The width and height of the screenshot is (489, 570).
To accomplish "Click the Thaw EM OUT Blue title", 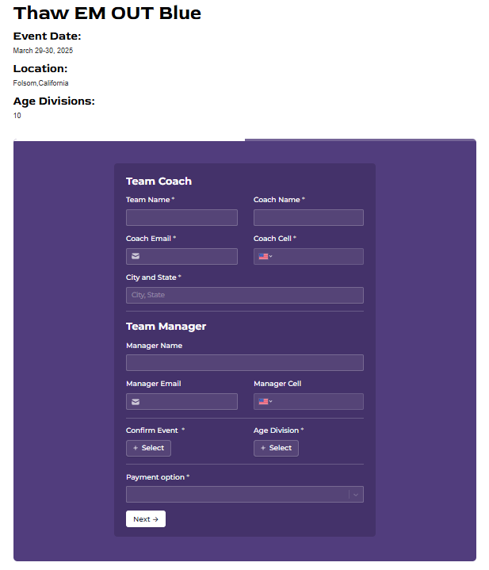I will point(107,13).
